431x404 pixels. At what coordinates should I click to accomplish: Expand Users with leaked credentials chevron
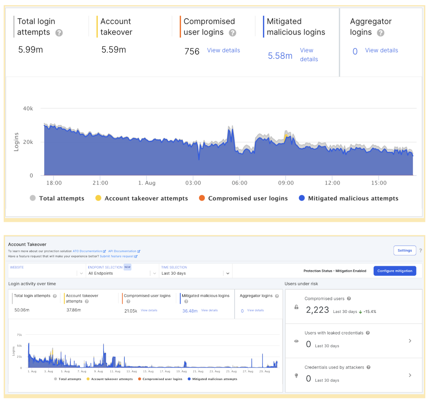tap(410, 341)
